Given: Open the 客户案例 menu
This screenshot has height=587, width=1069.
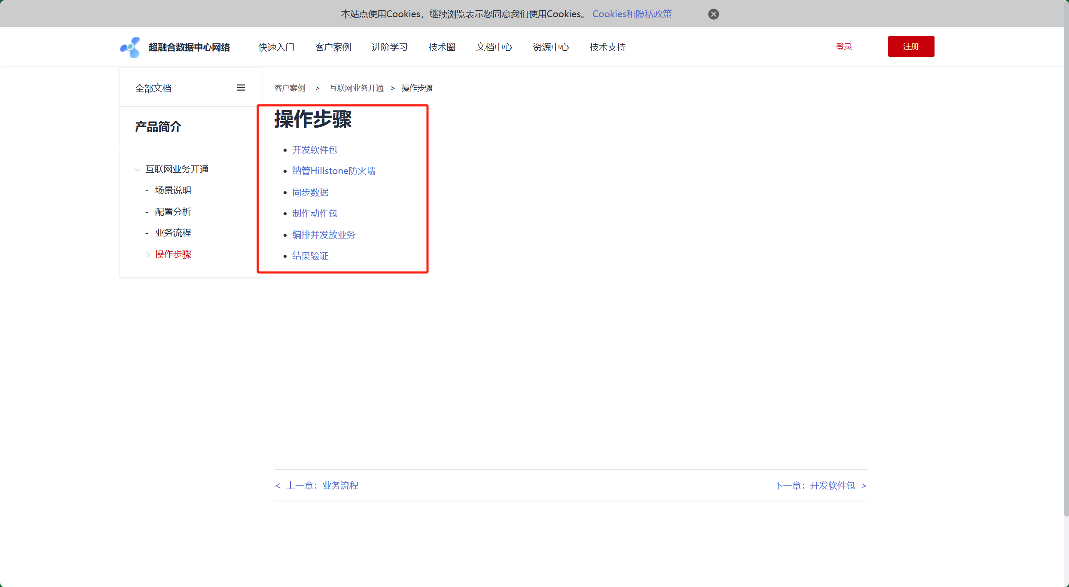Looking at the screenshot, I should pyautogui.click(x=333, y=47).
